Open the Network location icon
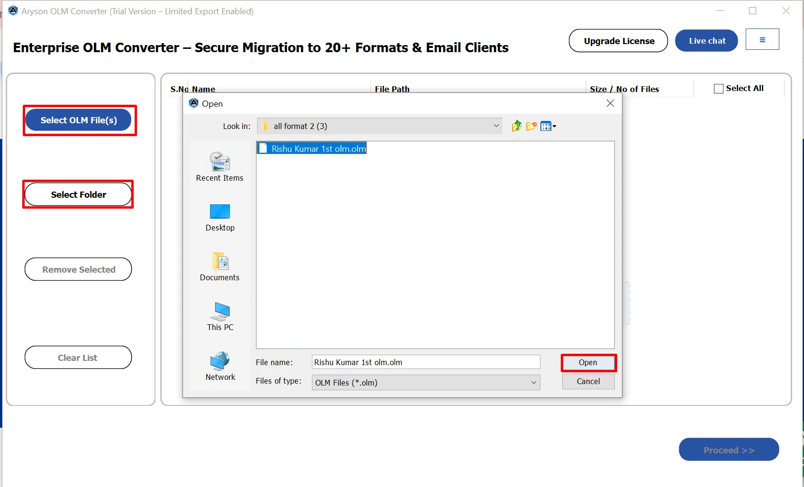The image size is (804, 487). click(x=219, y=363)
